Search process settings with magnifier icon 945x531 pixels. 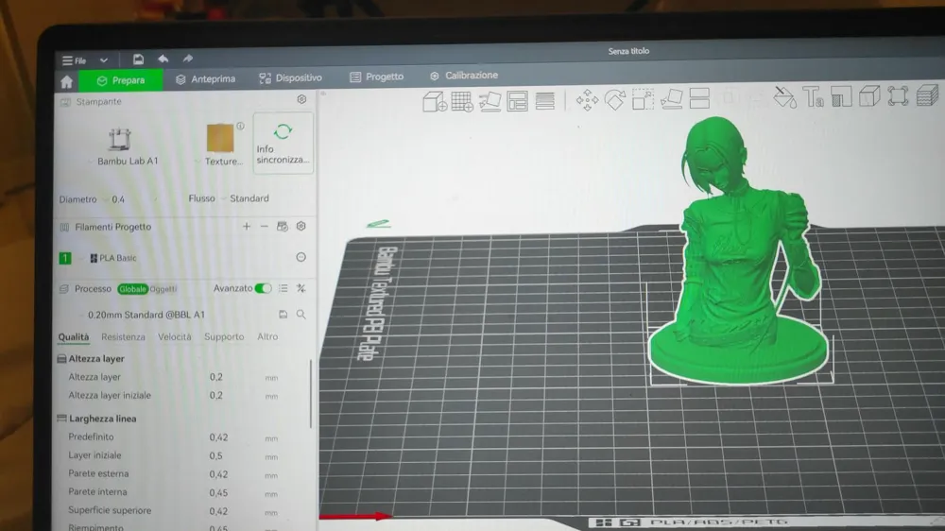pyautogui.click(x=301, y=314)
